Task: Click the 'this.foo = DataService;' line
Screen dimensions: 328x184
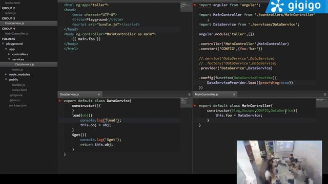Action: (x=239, y=116)
